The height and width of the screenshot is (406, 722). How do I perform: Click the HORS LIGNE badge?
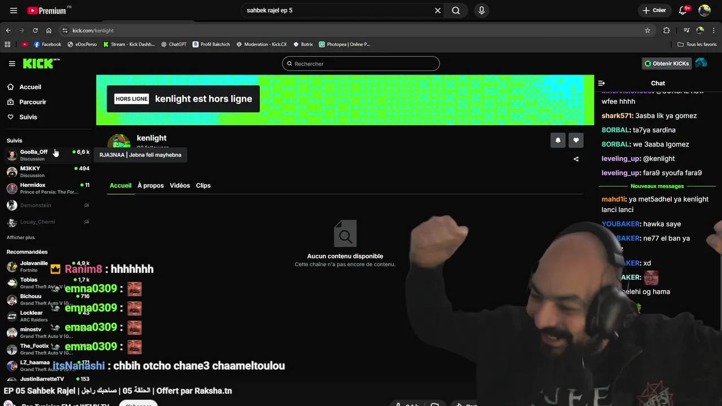[131, 99]
